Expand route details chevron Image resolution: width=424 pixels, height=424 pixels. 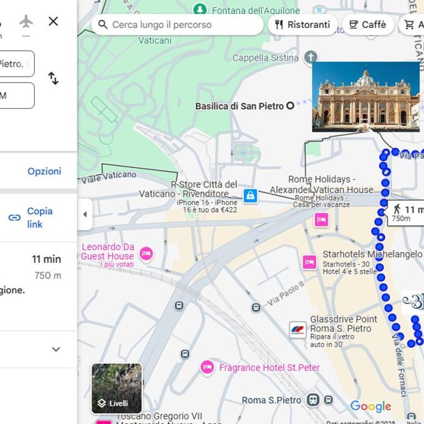[x=56, y=349]
